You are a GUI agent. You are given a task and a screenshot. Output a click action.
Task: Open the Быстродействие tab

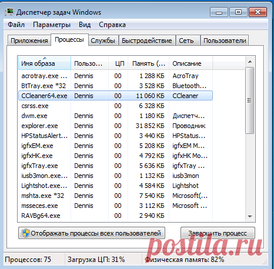point(147,41)
